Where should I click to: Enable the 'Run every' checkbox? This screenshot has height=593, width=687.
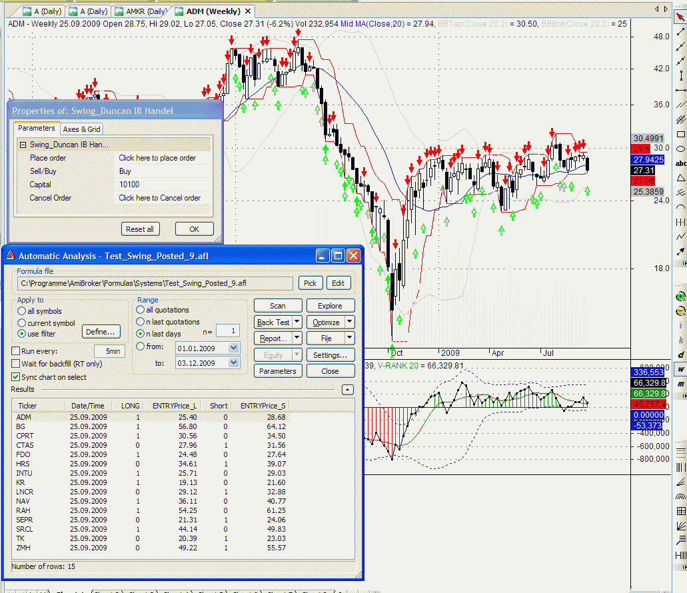[x=17, y=351]
